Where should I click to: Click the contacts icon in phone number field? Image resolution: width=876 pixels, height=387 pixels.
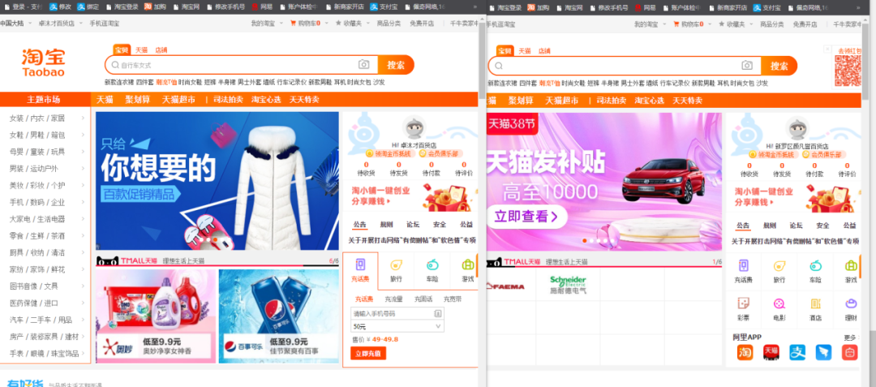pos(437,314)
